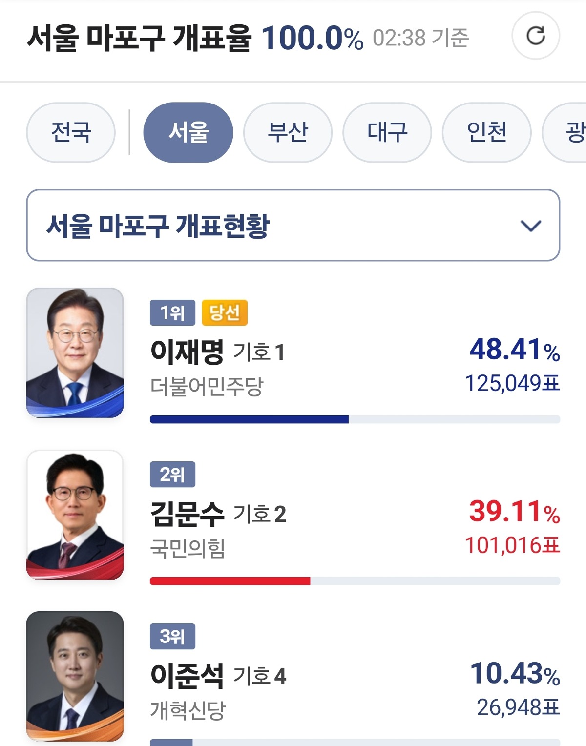Click the red 39.11% vote progress bar

pyautogui.click(x=230, y=581)
